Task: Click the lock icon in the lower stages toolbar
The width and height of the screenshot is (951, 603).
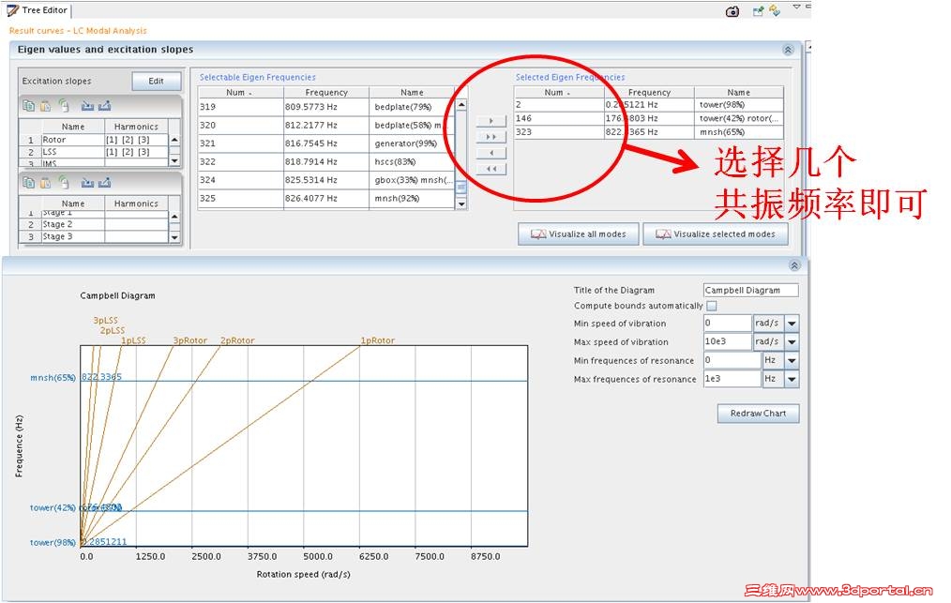Action: pos(64,182)
